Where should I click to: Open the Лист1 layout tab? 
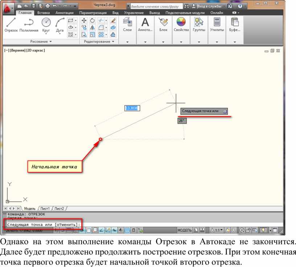(x=45, y=209)
